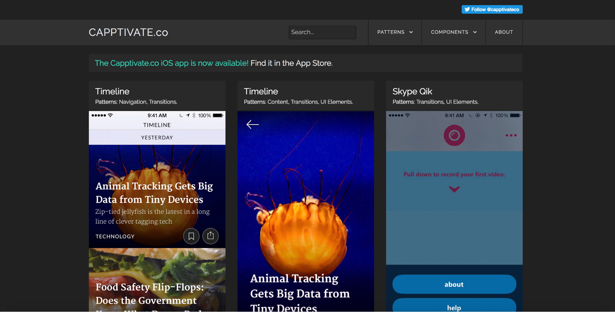Open the CAPPTIVATE.co home logo link
The width and height of the screenshot is (615, 312).
pyautogui.click(x=128, y=32)
